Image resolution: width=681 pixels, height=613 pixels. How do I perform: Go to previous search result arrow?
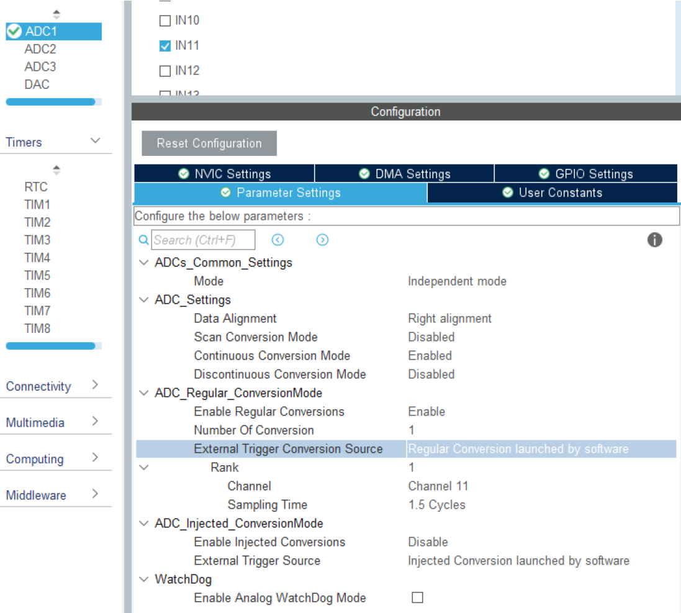pos(278,240)
